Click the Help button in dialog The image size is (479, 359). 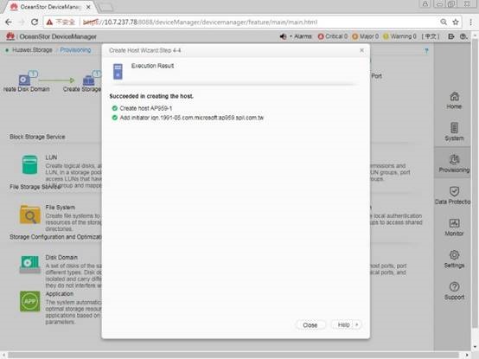tap(343, 324)
